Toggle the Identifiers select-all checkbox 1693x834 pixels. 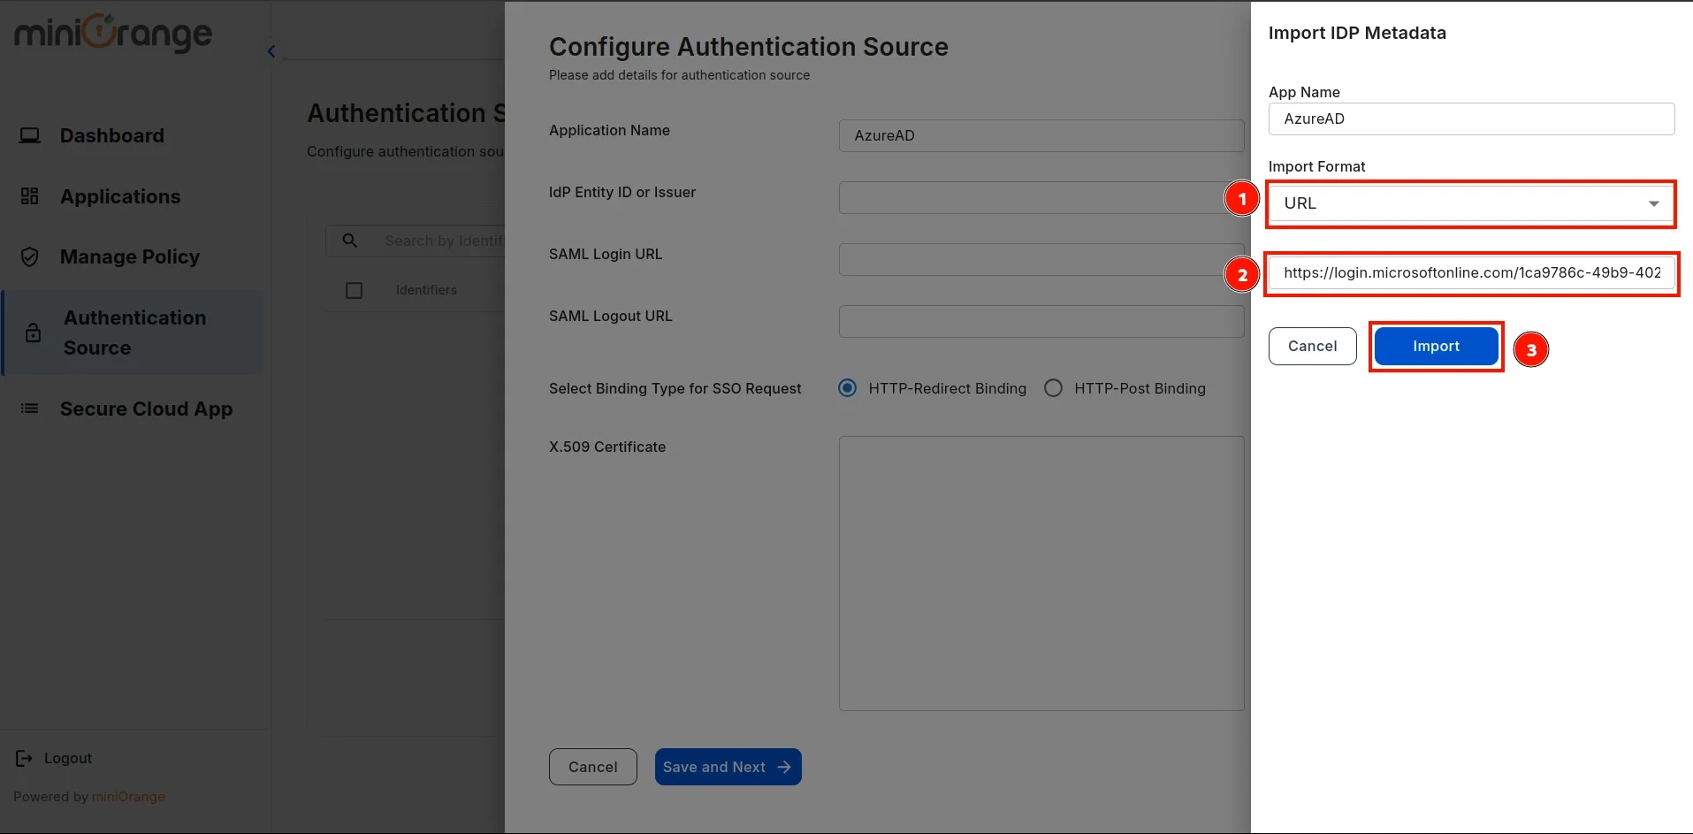[354, 289]
